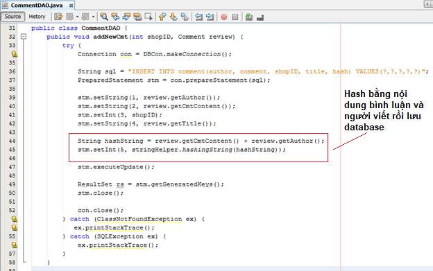This screenshot has height=271, width=433.
Task: Click Shift Line Left icon
Action: (x=198, y=17)
